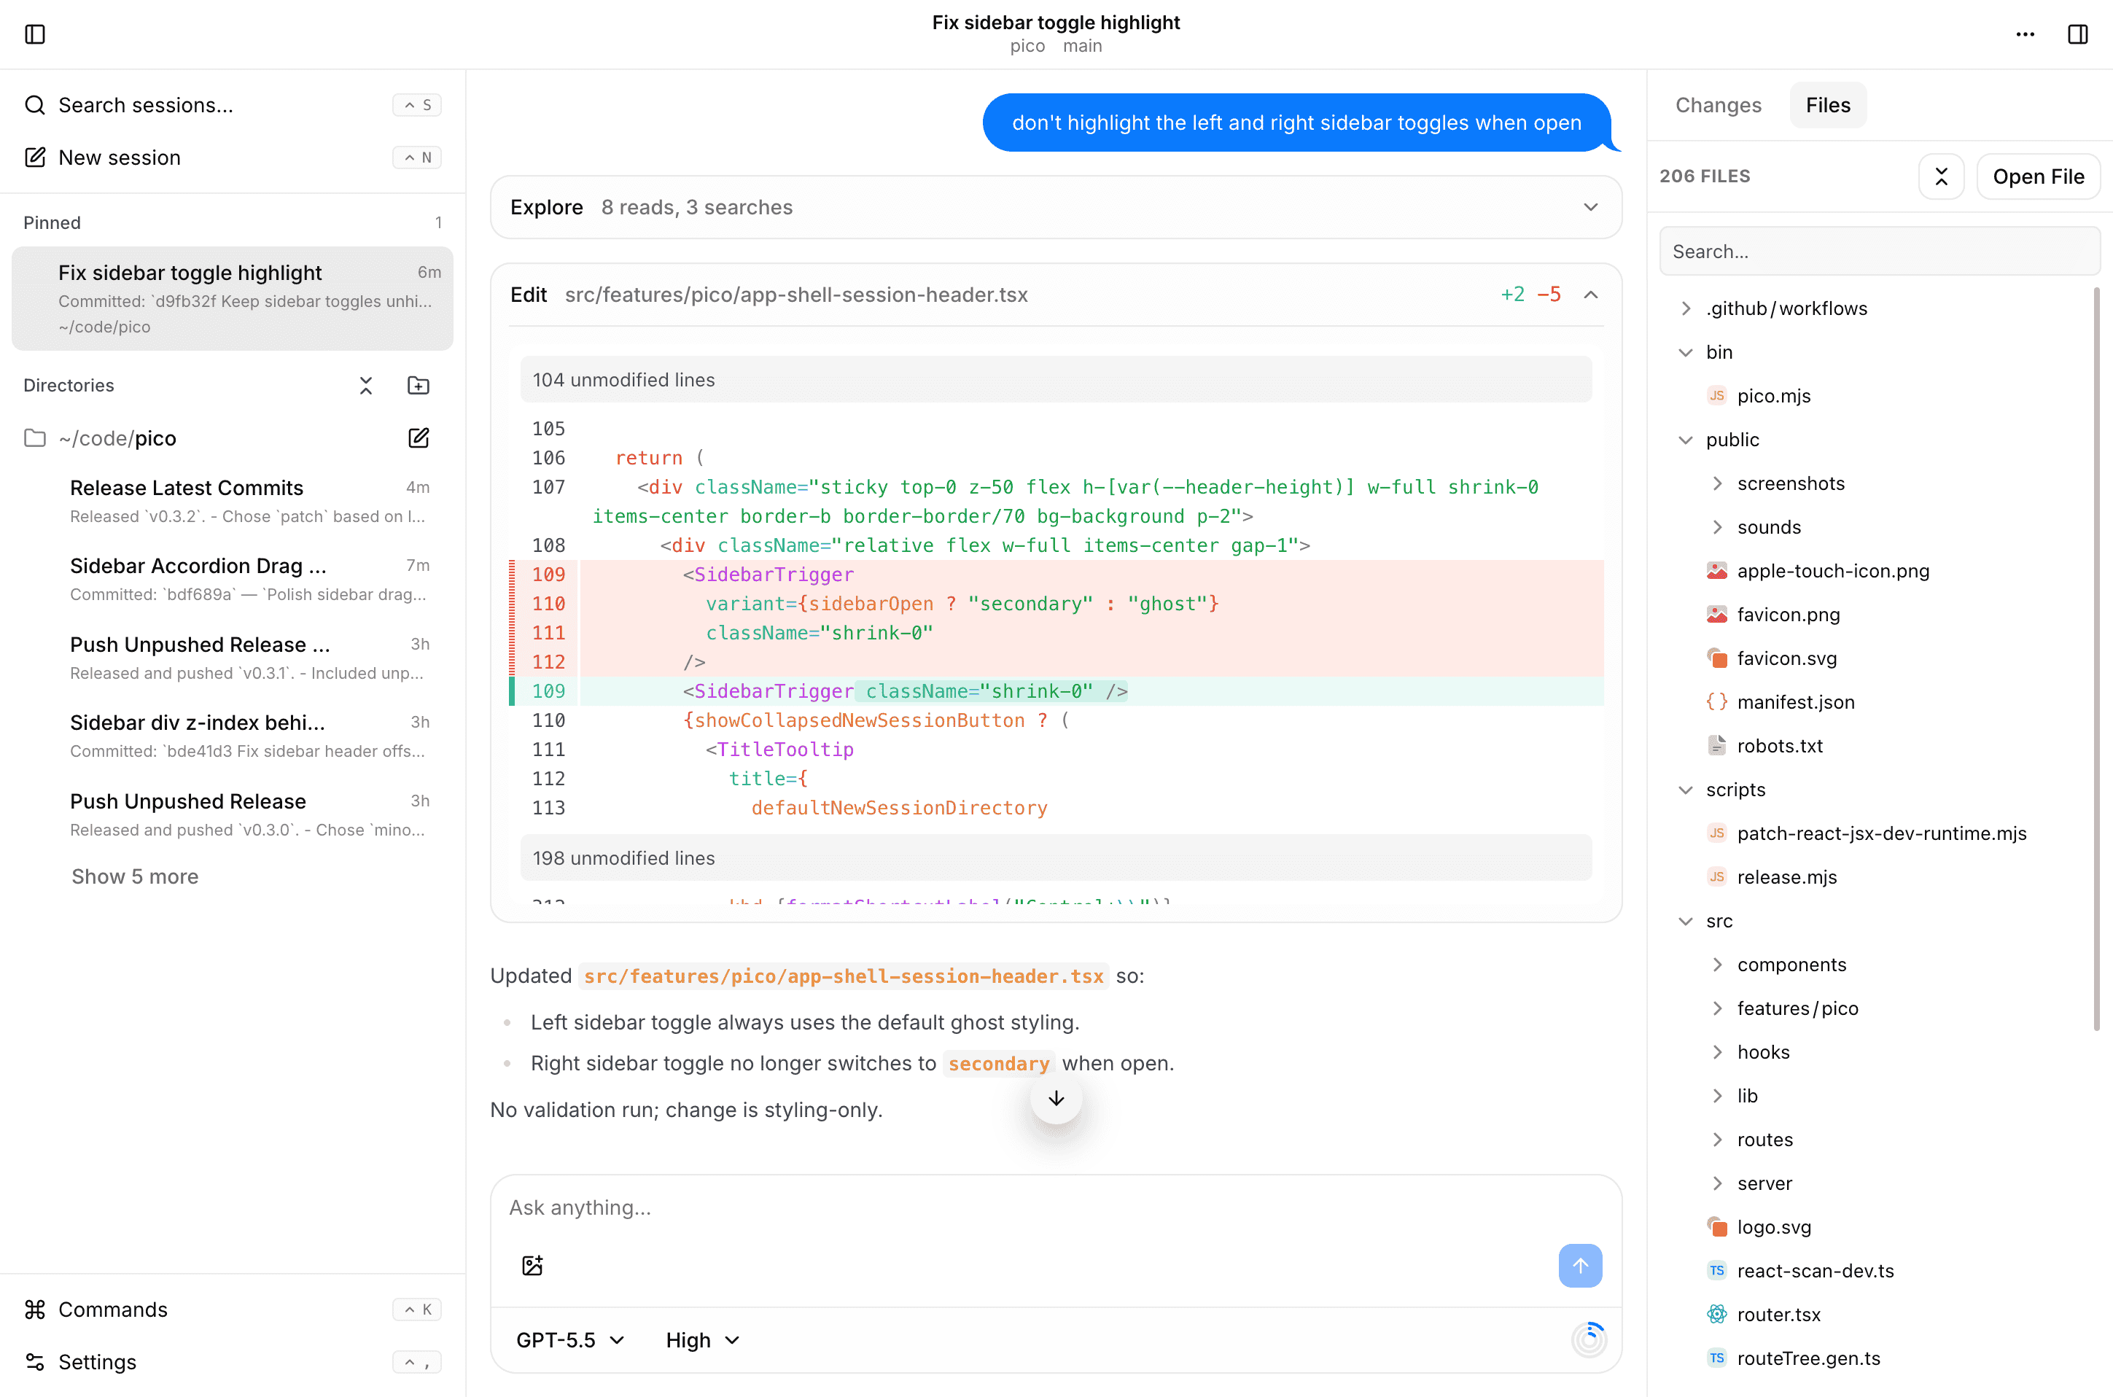This screenshot has width=2113, height=1397.
Task: Click Show 5 more sessions
Action: click(134, 876)
